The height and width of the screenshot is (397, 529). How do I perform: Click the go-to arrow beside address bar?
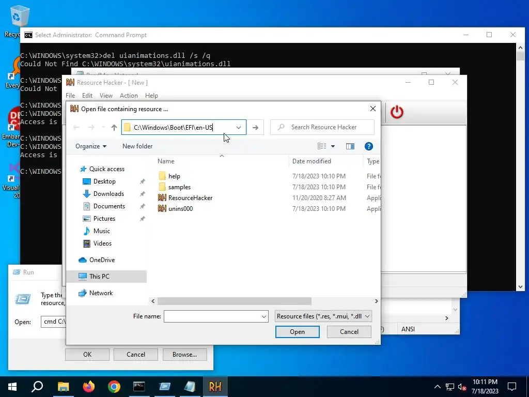pyautogui.click(x=255, y=127)
